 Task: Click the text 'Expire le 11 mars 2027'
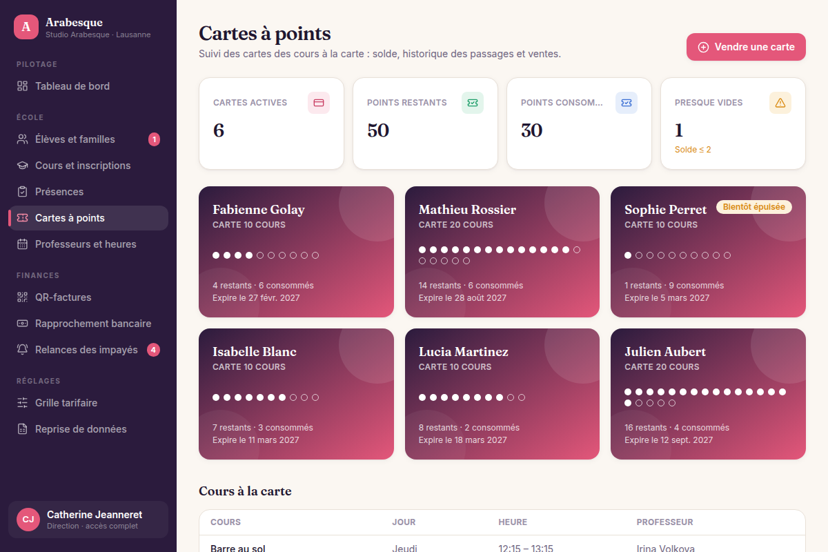(256, 440)
